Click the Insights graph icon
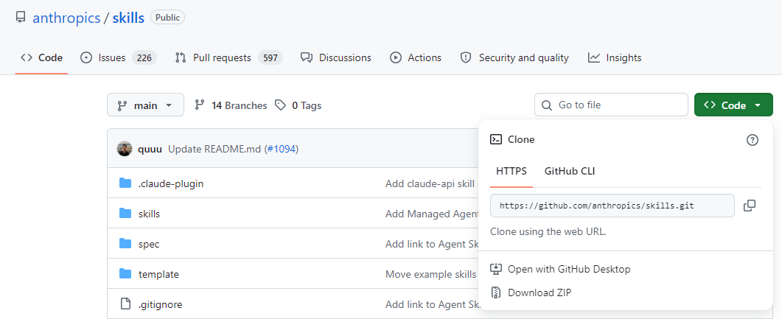Screen dimensions: 782x319 pyautogui.click(x=593, y=57)
